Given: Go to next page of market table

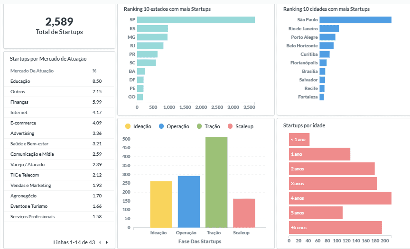Looking at the screenshot, I should tap(107, 242).
